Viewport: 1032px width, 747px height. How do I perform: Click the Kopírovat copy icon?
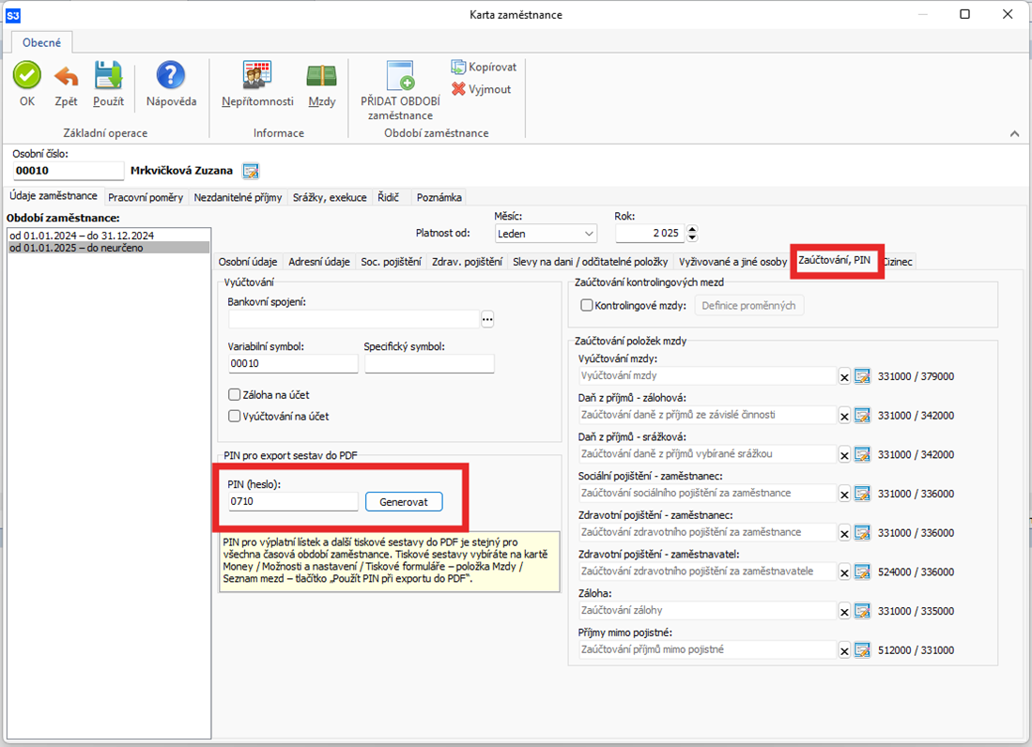(x=458, y=67)
